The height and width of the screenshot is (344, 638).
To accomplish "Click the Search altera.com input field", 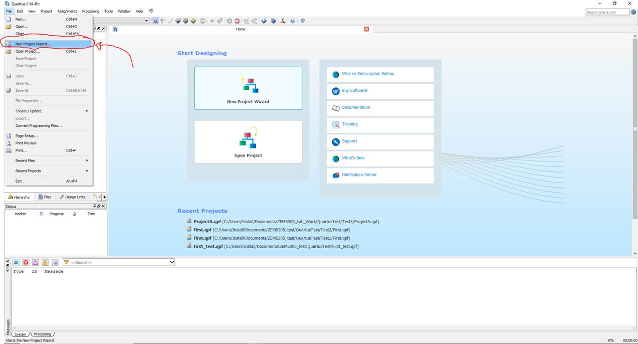I will [607, 12].
